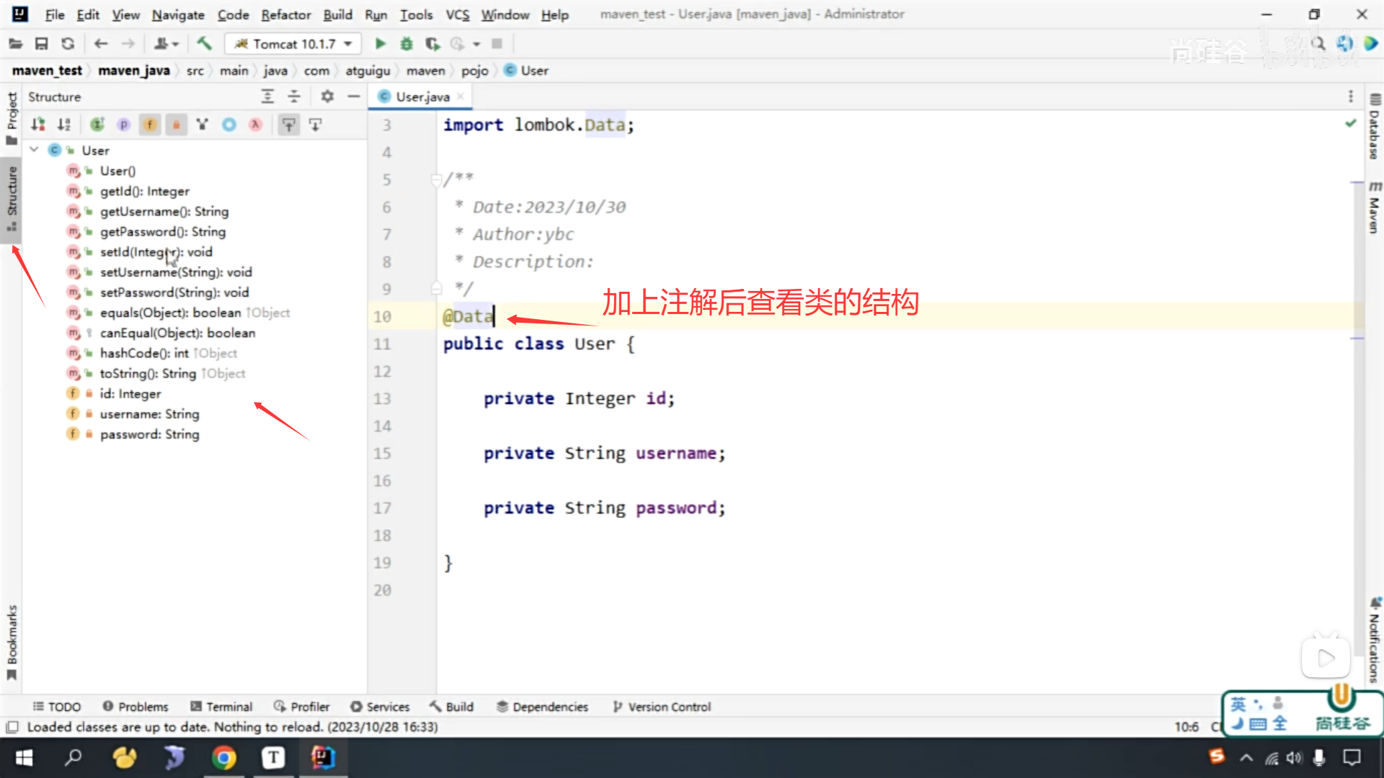The height and width of the screenshot is (778, 1384).
Task: Click Save All disk icon
Action: click(x=41, y=44)
